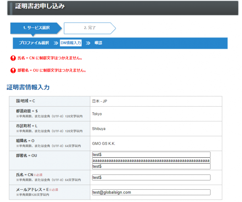
Task: Focus the third 部署名 = OU field
Action: click(x=151, y=166)
